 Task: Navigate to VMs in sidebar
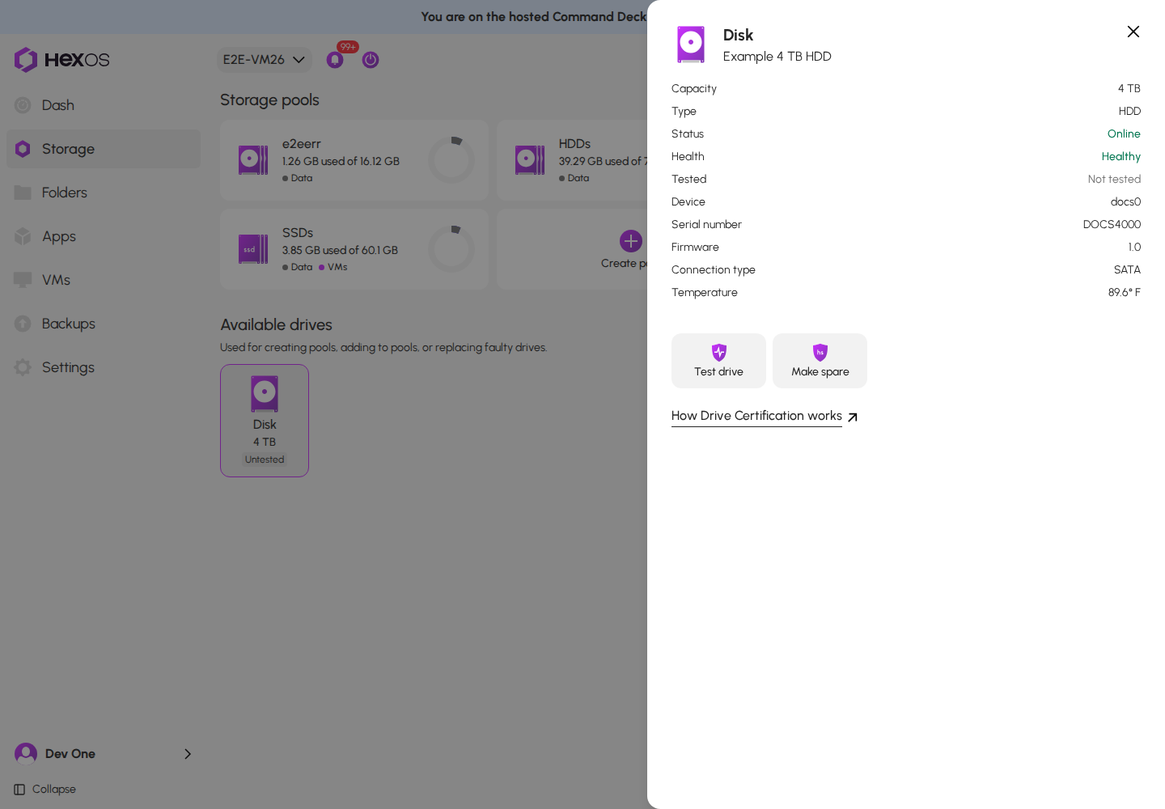tap(104, 280)
